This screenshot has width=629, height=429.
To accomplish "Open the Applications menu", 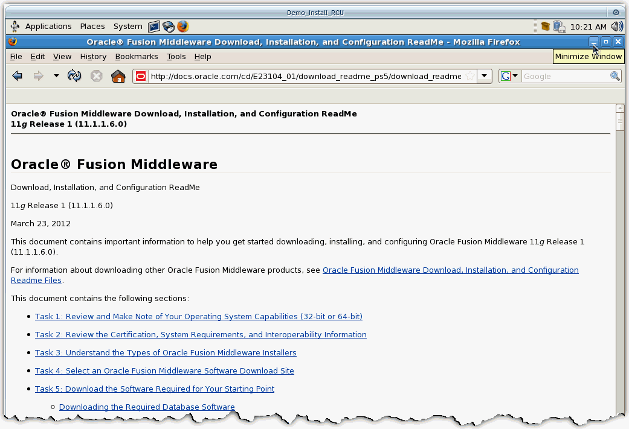I will coord(48,26).
